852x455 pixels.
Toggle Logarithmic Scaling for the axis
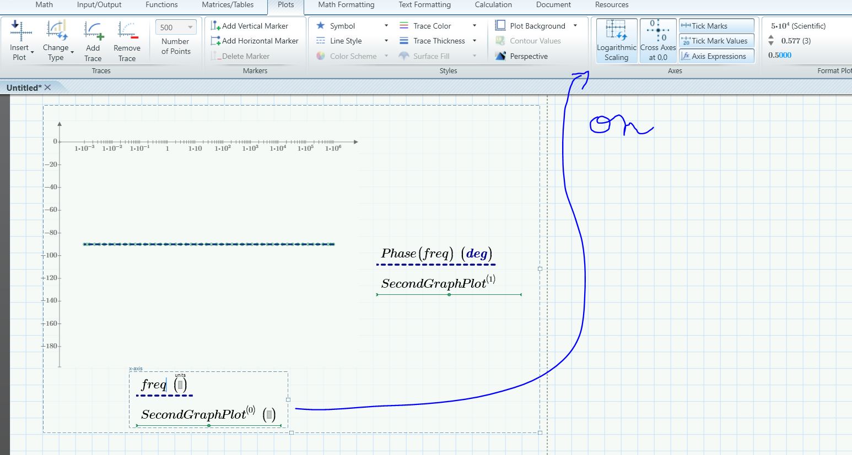[x=616, y=41]
